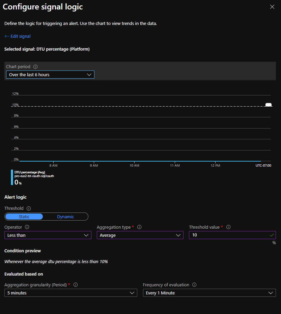The width and height of the screenshot is (281, 314).
Task: Close the Configure signal logic pane
Action: 272,7
